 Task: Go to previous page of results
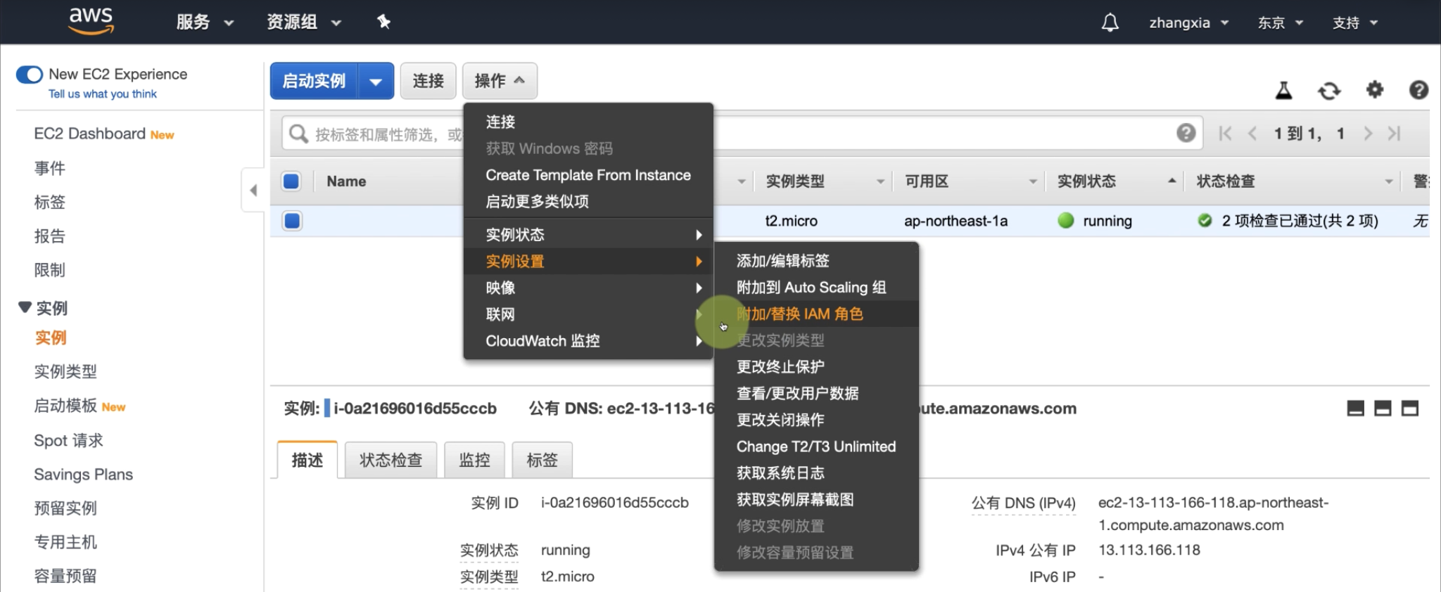1252,133
